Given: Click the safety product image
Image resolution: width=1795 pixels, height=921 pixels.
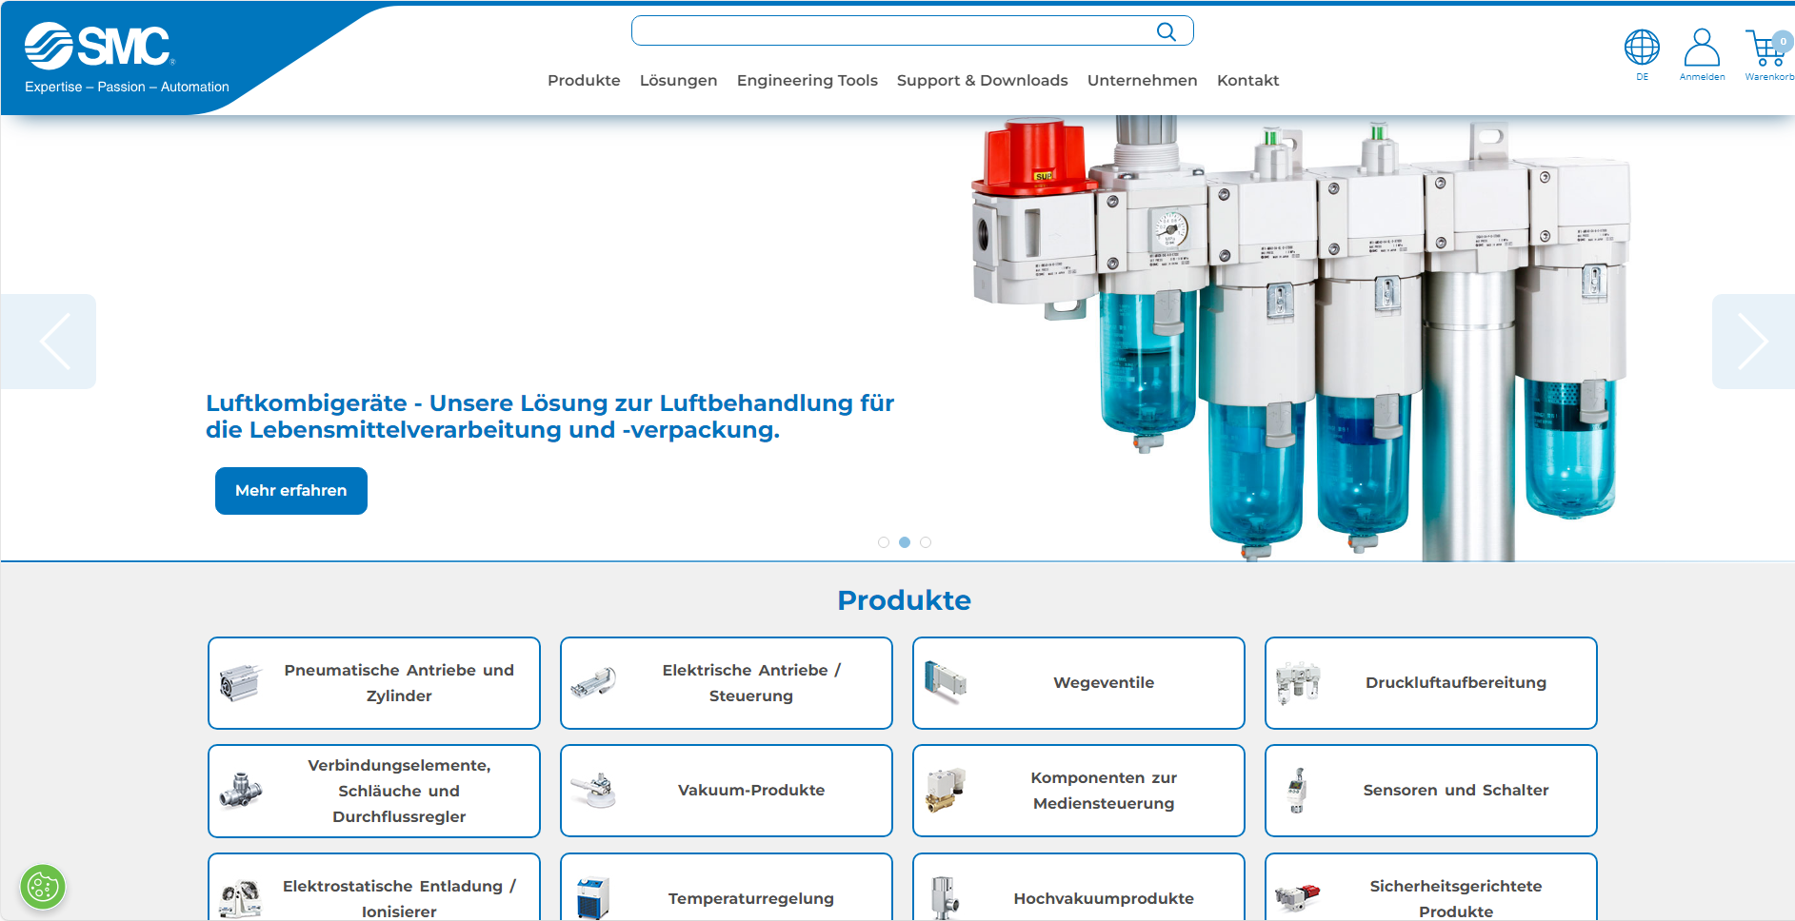Looking at the screenshot, I should pyautogui.click(x=1298, y=897).
